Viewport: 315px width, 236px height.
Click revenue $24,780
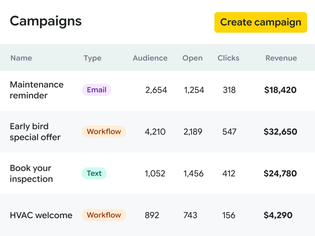(x=280, y=173)
